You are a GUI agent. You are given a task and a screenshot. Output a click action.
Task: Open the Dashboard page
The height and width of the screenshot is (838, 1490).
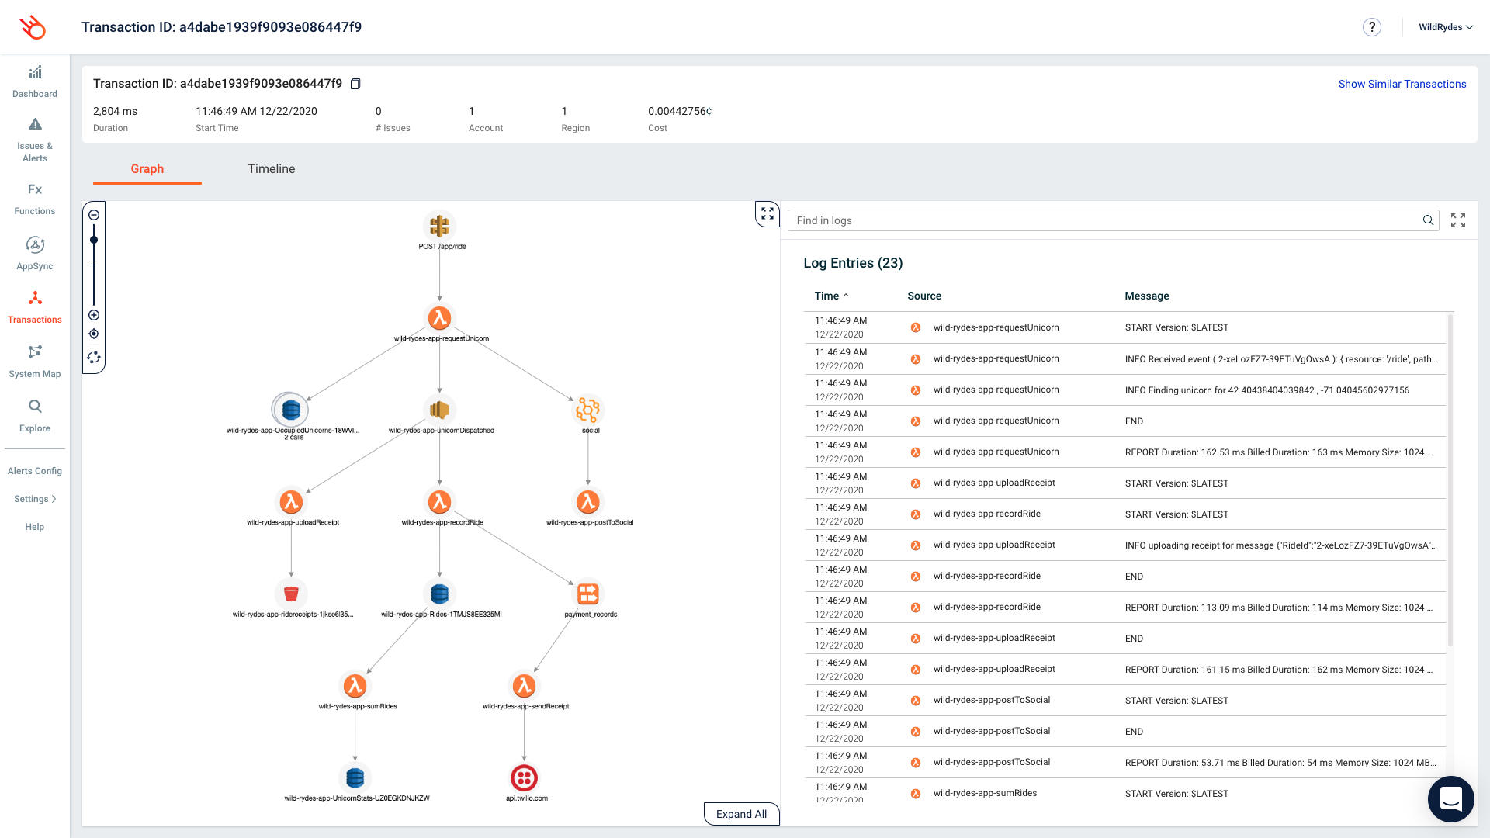click(35, 82)
